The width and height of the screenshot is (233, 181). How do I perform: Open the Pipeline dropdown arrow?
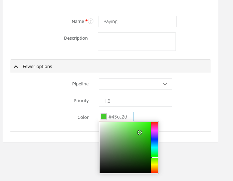(x=165, y=84)
